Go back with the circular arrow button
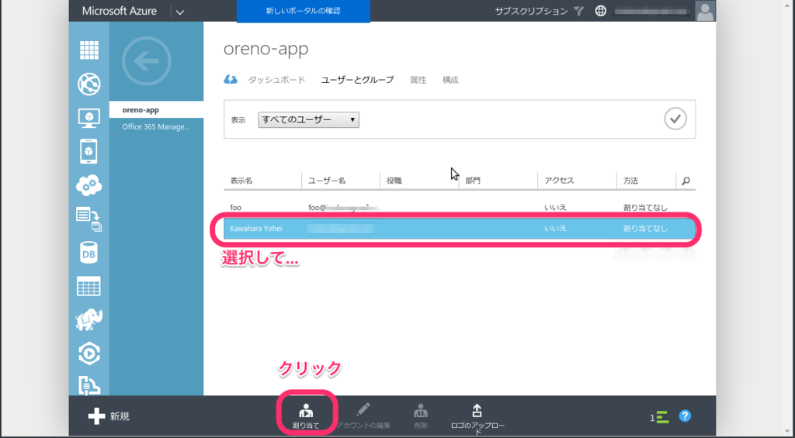 pos(147,61)
